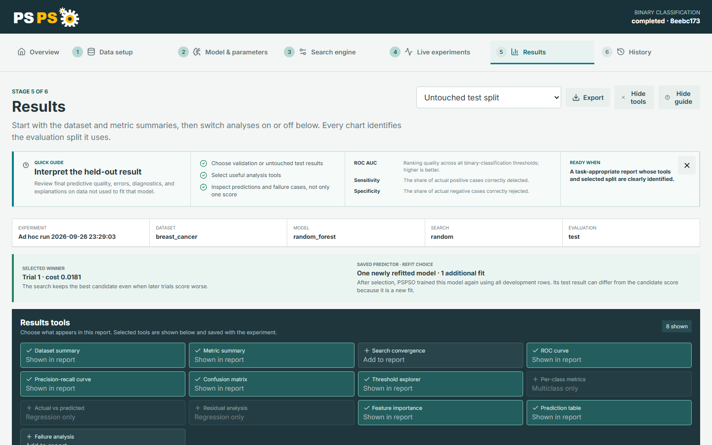The height and width of the screenshot is (445, 712).
Task: Open the Overview tab
Action: tap(39, 52)
